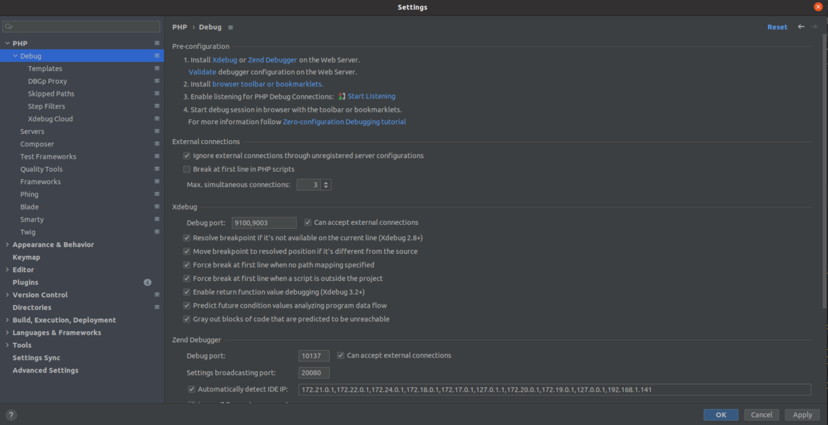Toggle Force break when script is outside project
This screenshot has width=828, height=425.
coord(186,278)
